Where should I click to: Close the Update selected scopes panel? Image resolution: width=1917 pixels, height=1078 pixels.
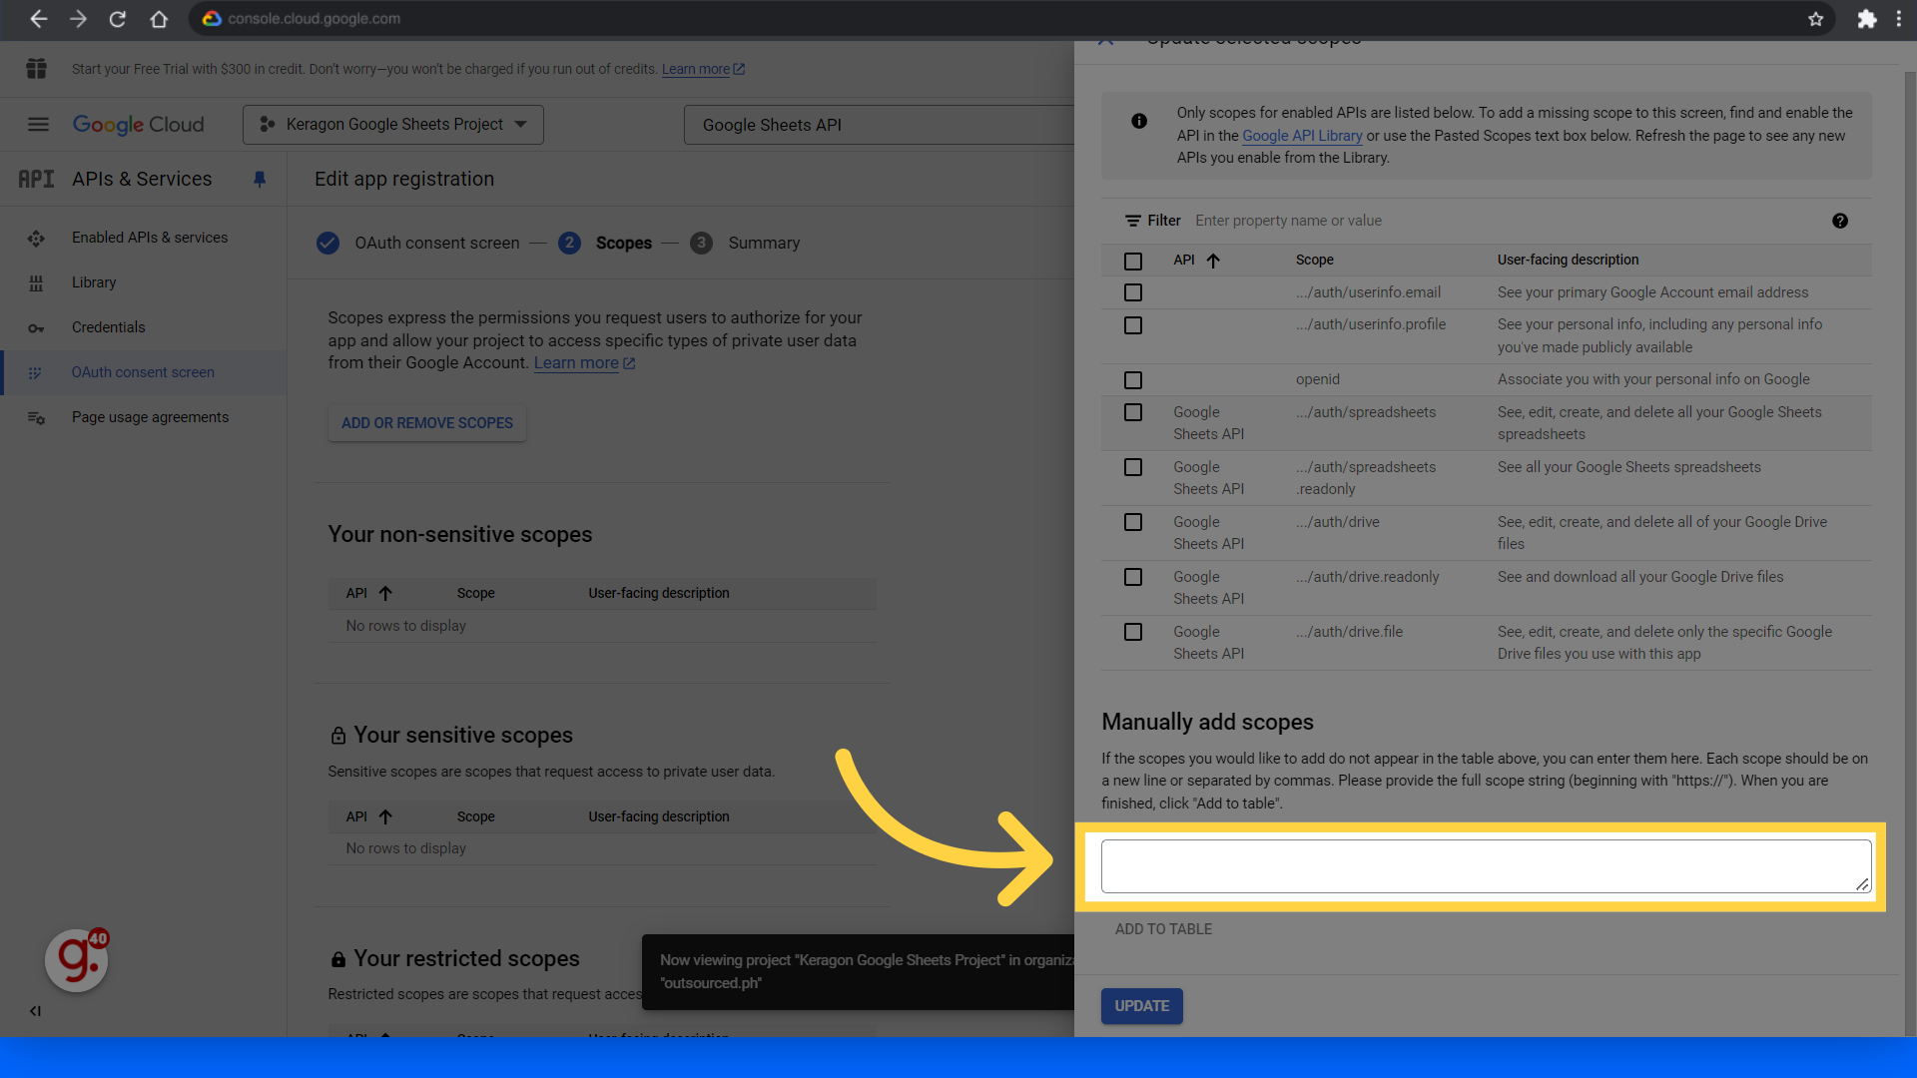(1105, 41)
